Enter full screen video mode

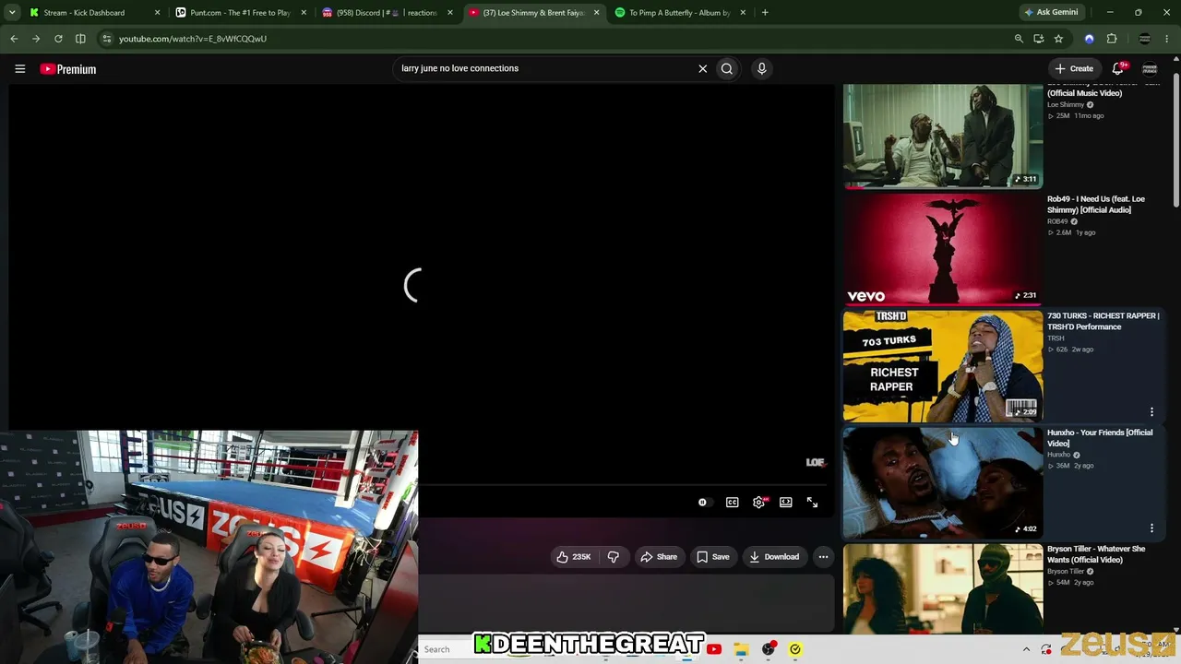tap(812, 503)
